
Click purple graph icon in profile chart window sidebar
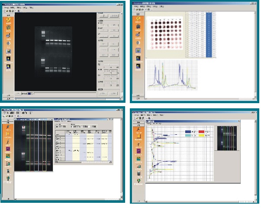[x=139, y=151]
